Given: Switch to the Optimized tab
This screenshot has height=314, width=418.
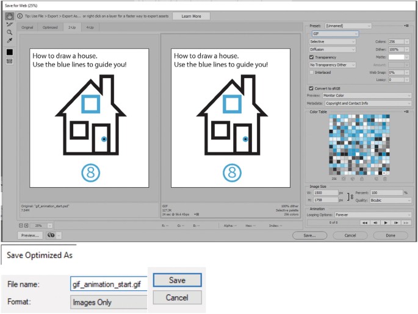Looking at the screenshot, I should [x=50, y=27].
